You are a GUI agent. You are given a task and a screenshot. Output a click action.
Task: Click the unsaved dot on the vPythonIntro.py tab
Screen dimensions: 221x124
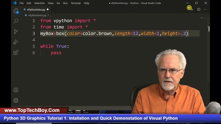coord(48,9)
